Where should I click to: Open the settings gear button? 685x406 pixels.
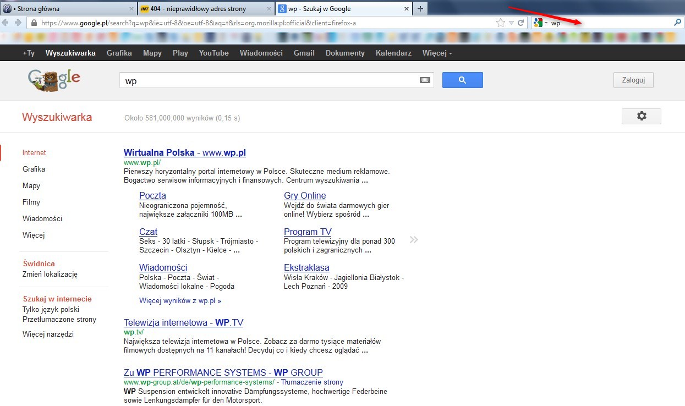pyautogui.click(x=642, y=117)
